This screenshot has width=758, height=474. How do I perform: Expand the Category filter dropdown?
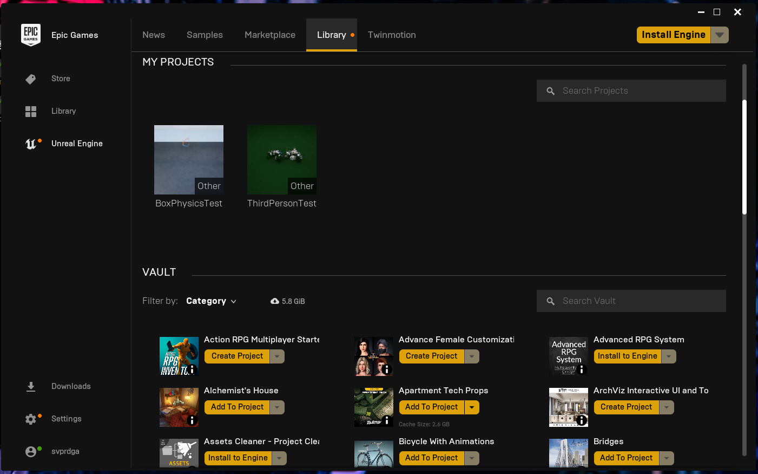point(212,301)
